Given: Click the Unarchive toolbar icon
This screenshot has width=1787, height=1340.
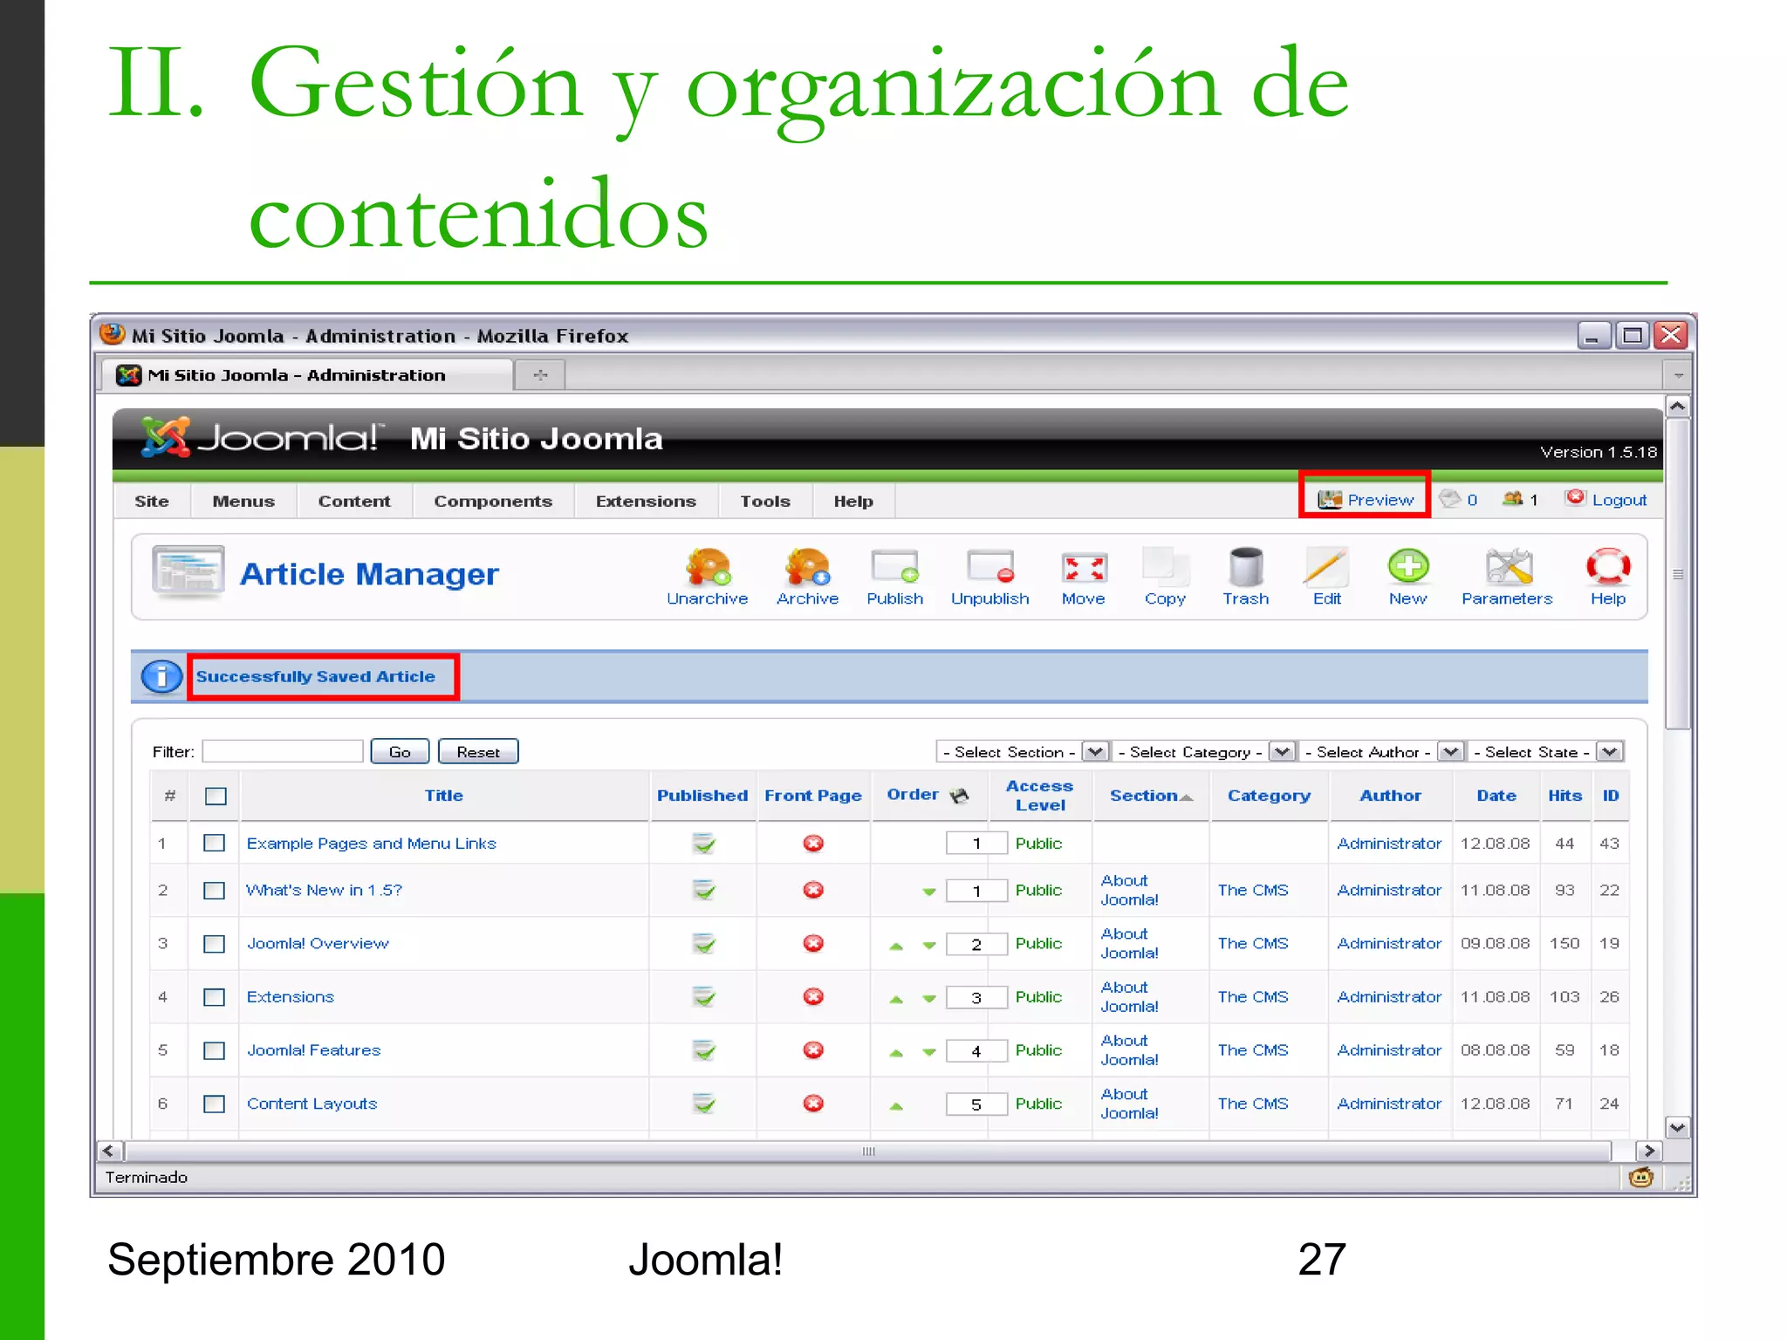Looking at the screenshot, I should pyautogui.click(x=707, y=568).
